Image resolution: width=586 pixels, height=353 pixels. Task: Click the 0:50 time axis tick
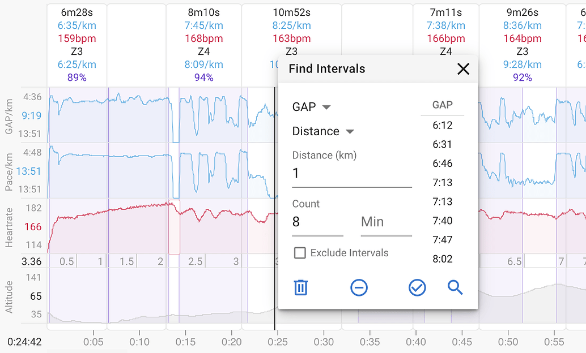coord(508,342)
